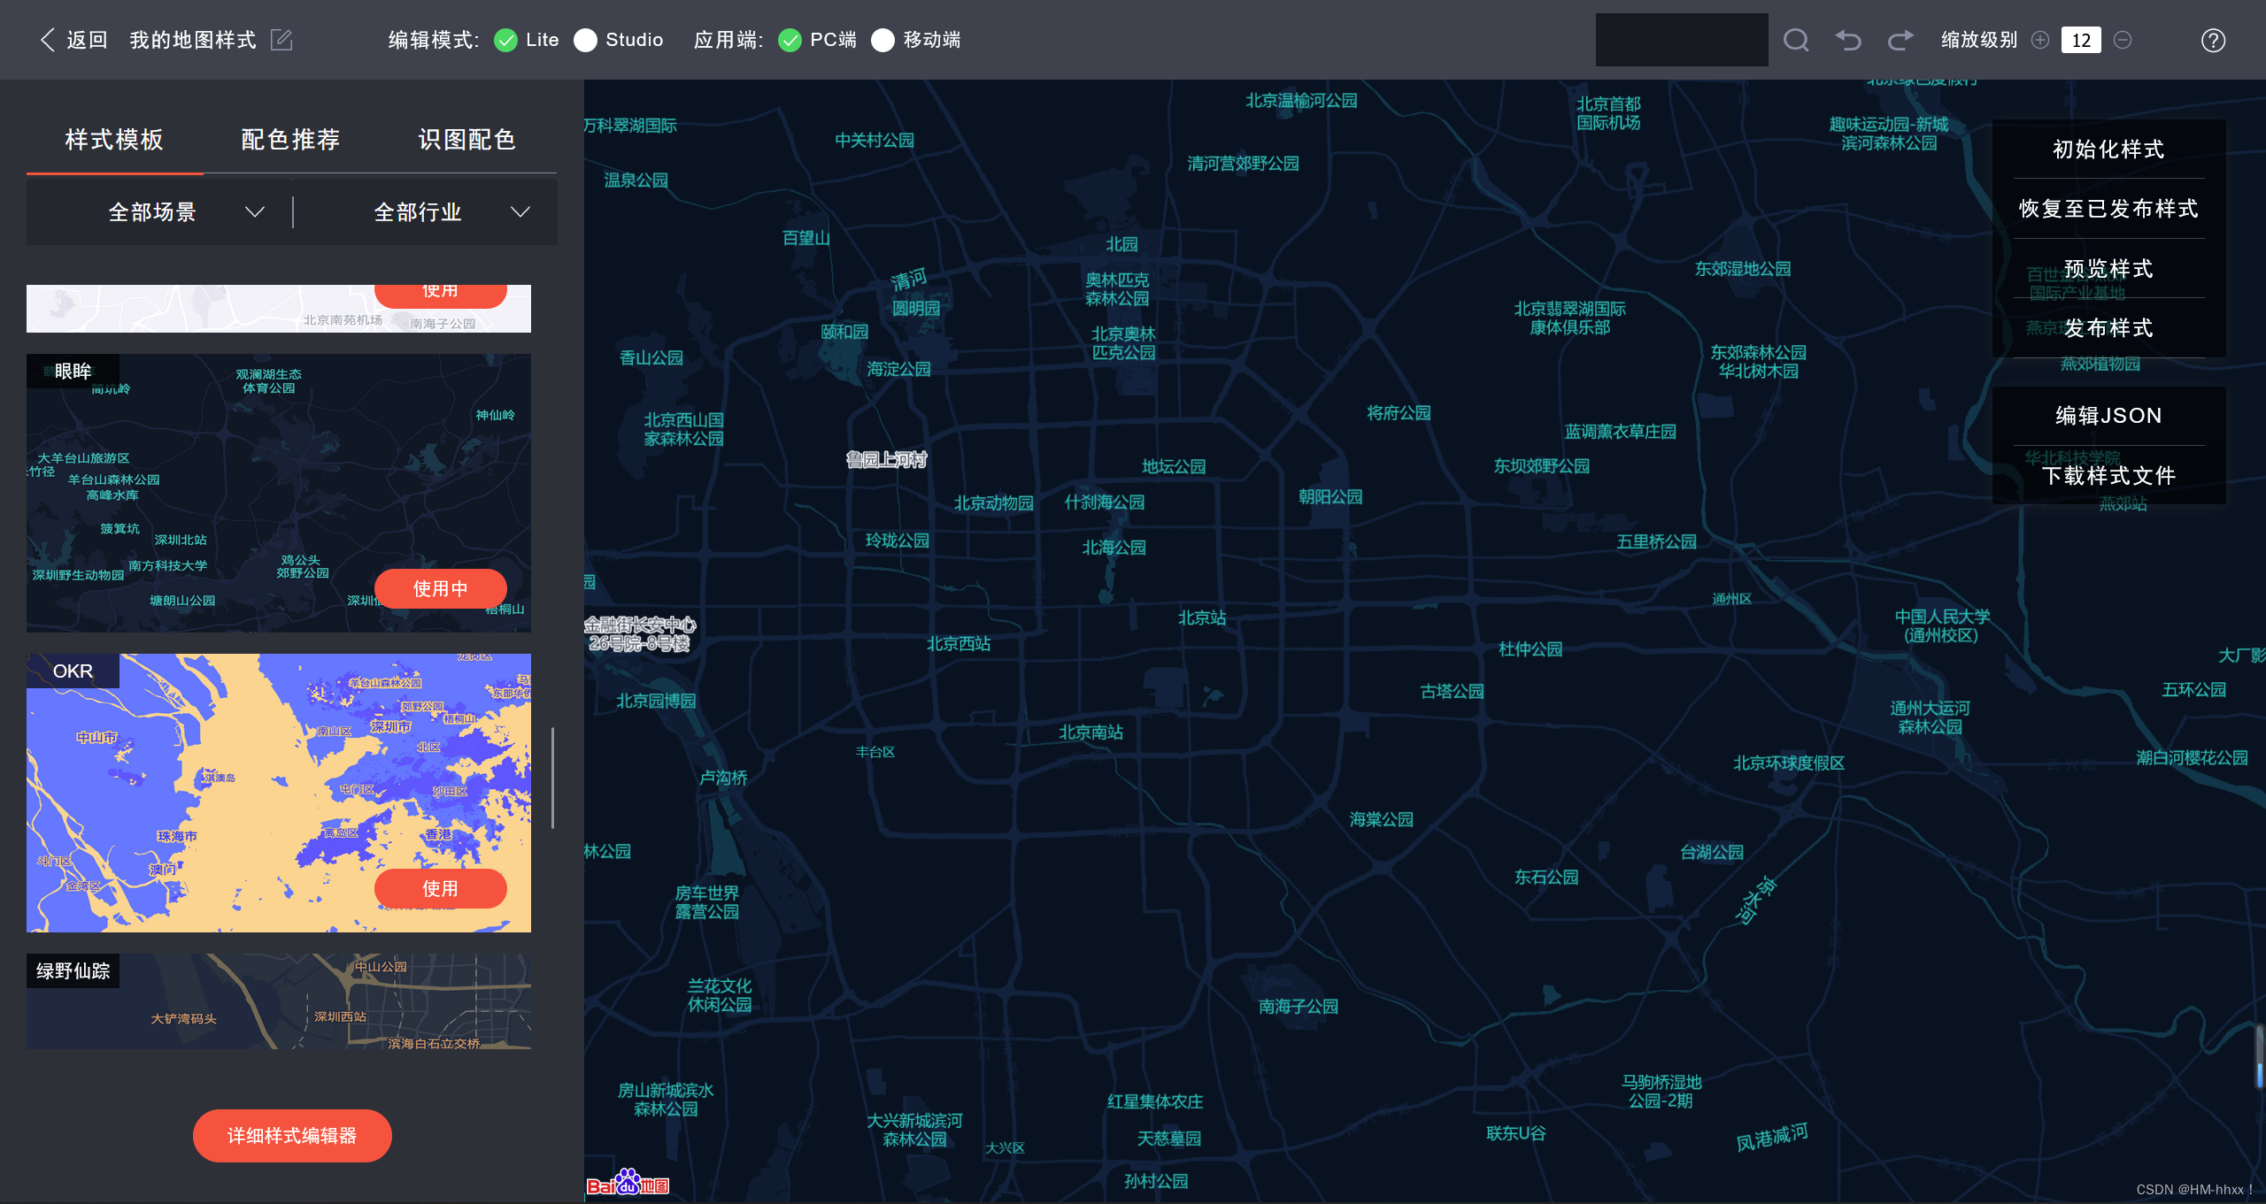Select Lite editing mode
This screenshot has width=2266, height=1204.
tap(505, 40)
